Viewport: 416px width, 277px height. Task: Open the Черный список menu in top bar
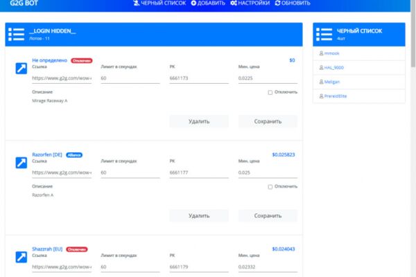pyautogui.click(x=159, y=3)
